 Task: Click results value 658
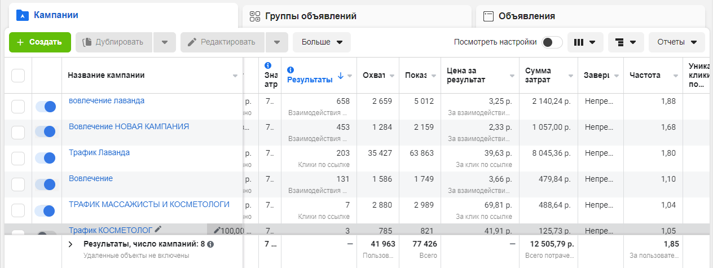[x=343, y=101]
